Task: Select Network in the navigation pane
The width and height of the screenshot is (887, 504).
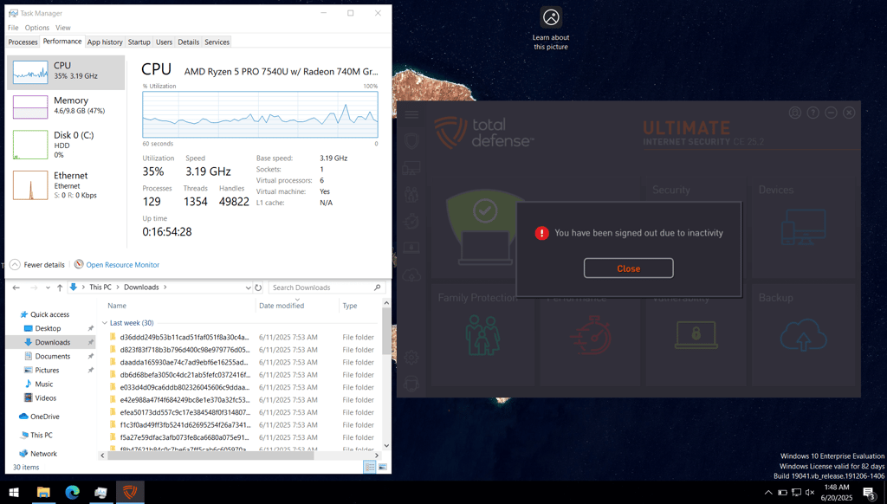Action: point(43,454)
